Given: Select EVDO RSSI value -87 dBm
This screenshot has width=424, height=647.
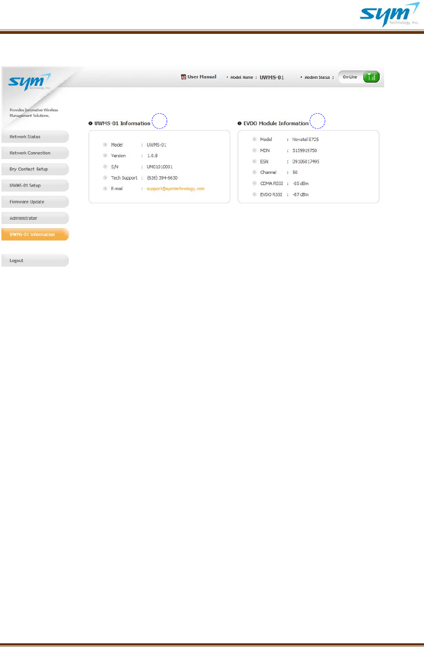Looking at the screenshot, I should coord(300,195).
